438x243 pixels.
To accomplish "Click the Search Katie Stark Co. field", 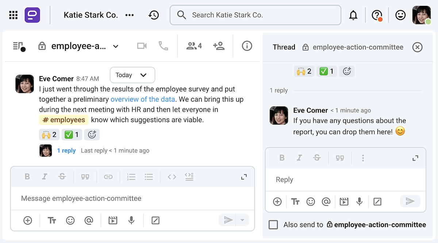I will click(255, 15).
